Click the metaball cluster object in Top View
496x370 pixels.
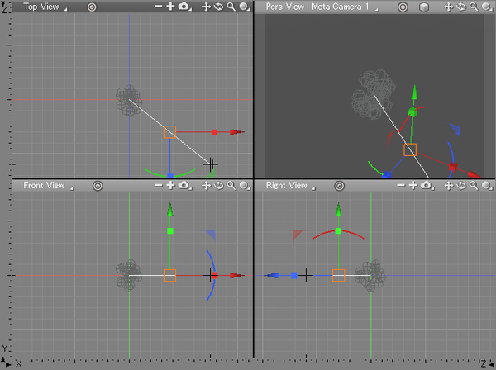pyautogui.click(x=129, y=100)
